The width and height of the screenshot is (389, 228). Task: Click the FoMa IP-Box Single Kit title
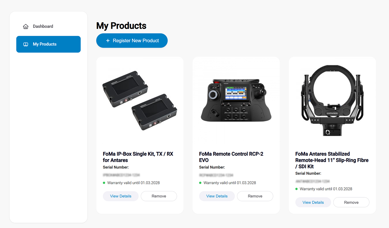(138, 157)
